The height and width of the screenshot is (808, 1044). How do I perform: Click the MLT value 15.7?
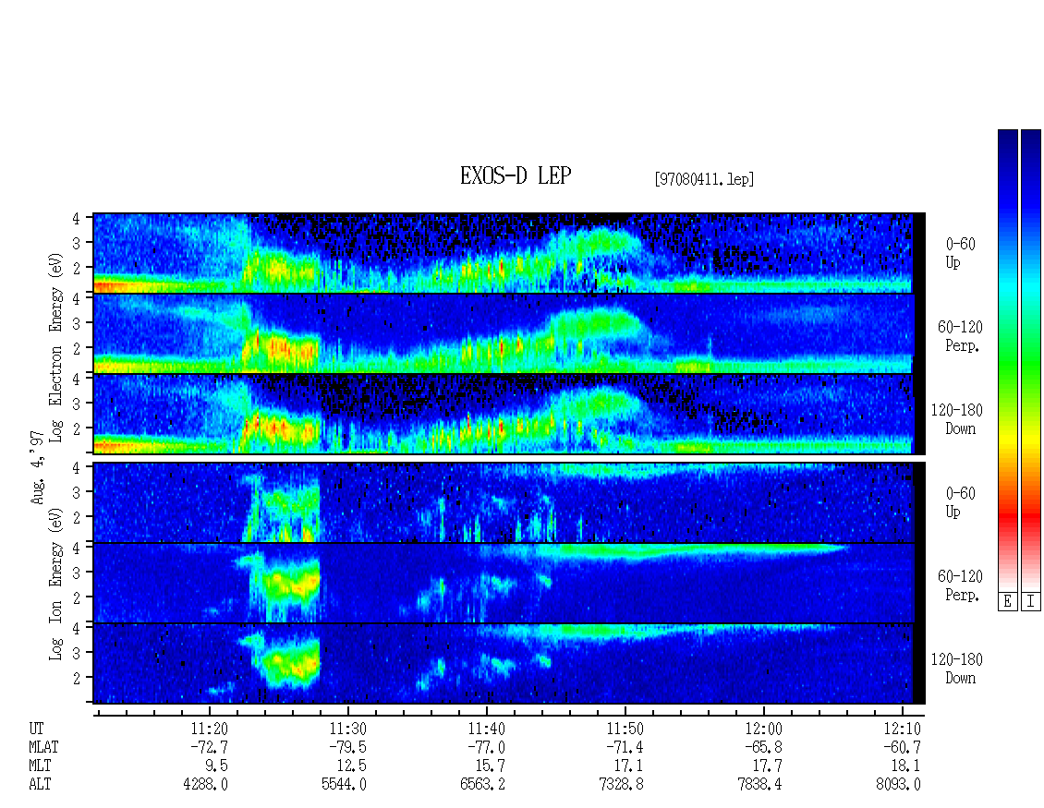[x=490, y=766]
